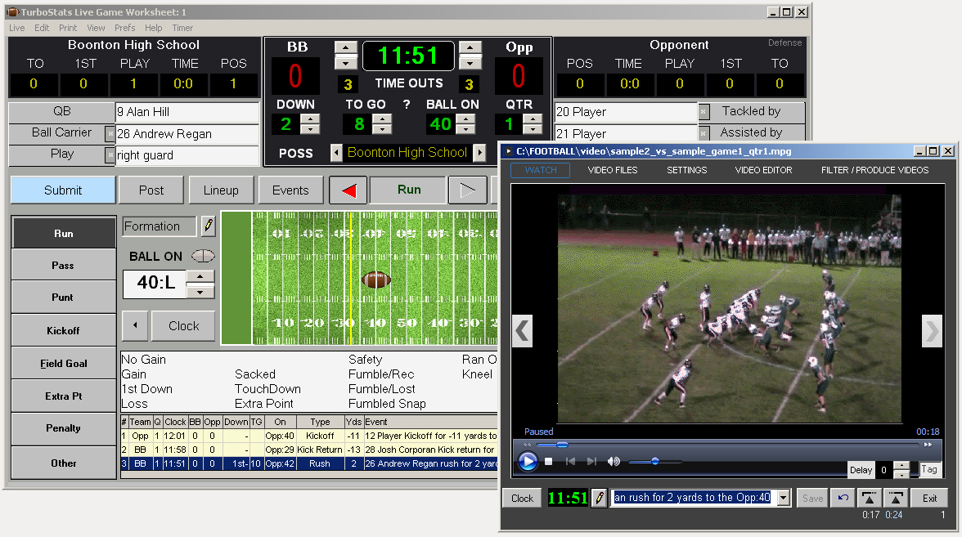Open FILTER / PRODUCE VIDEOS tab

coord(875,170)
